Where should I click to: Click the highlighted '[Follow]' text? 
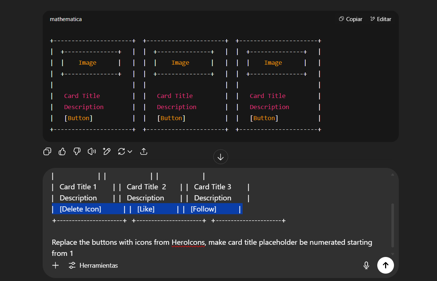203,209
